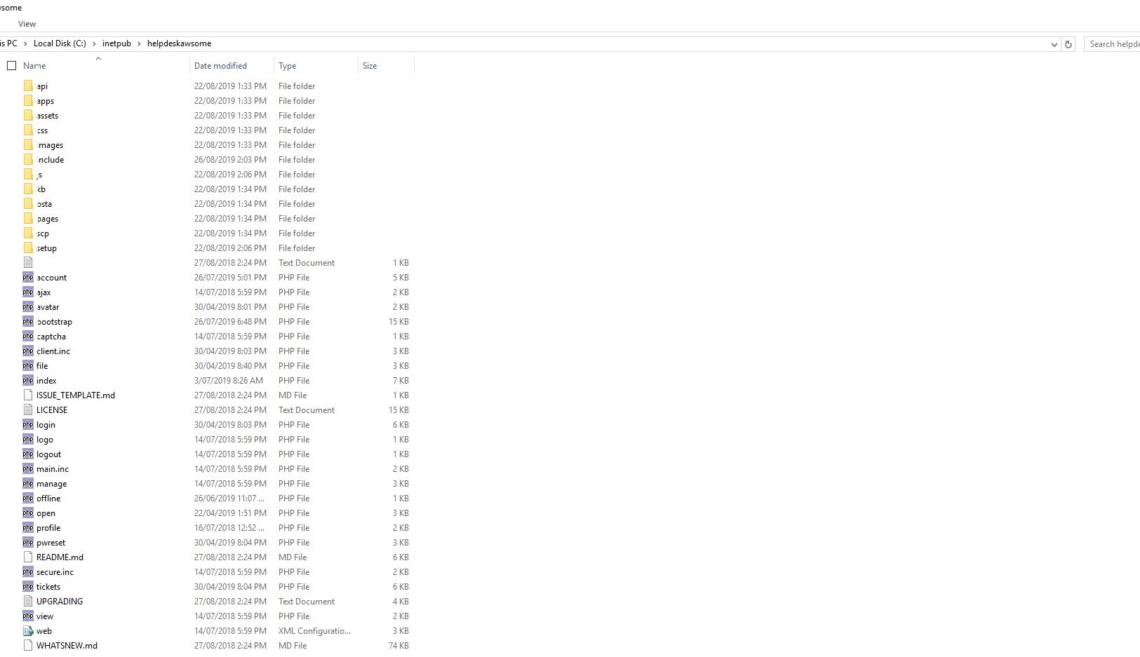Viewport: 1140px width, 657px height.
Task: Open the address bar history dropdown
Action: [1054, 44]
